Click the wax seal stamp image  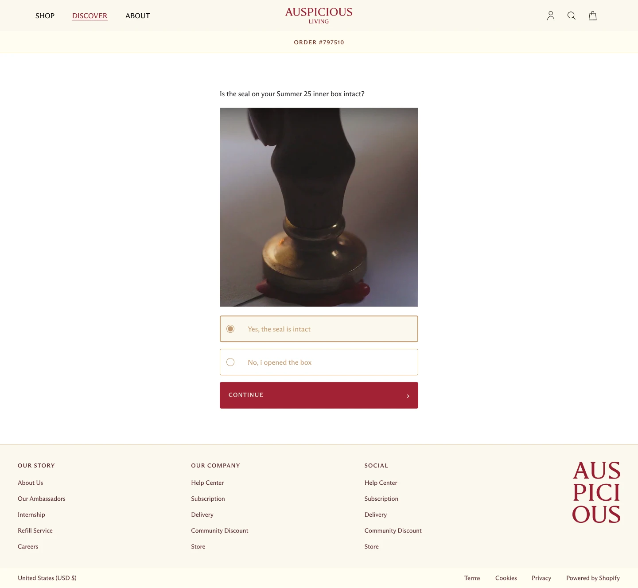[319, 207]
